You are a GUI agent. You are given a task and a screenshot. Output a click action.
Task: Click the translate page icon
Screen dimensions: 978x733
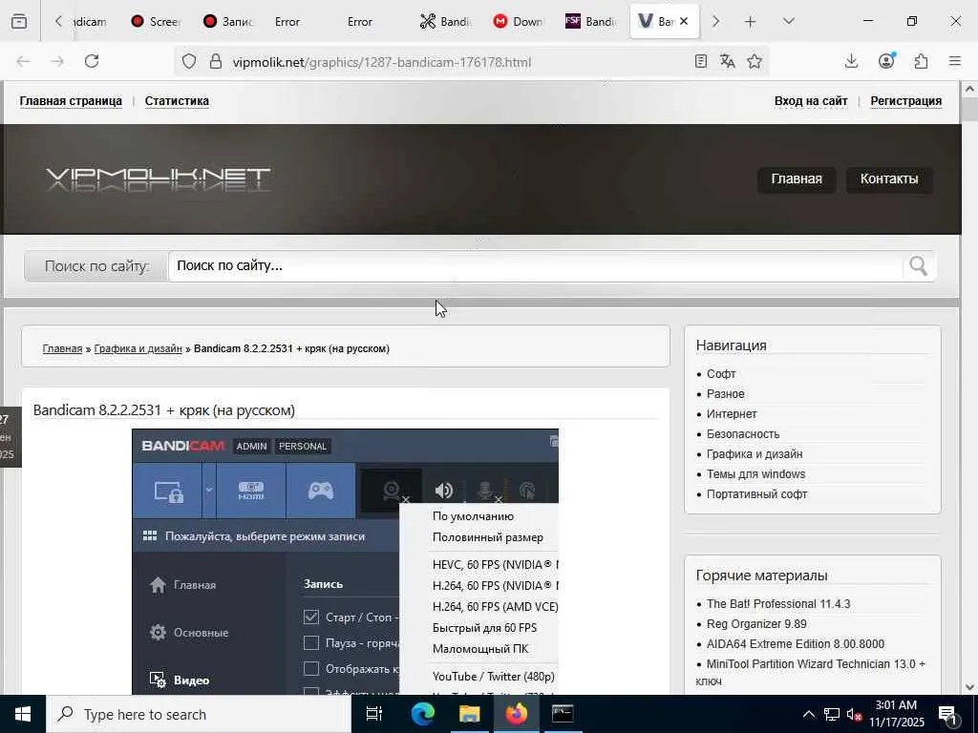point(727,61)
